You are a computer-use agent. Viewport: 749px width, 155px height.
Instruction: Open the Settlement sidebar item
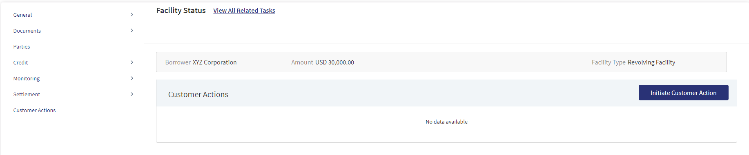(x=27, y=94)
